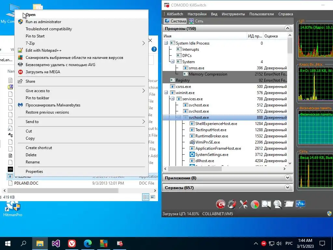Click the ИД пр... column header
Image resolution: width=333 pixels, height=250 pixels.
255,36
